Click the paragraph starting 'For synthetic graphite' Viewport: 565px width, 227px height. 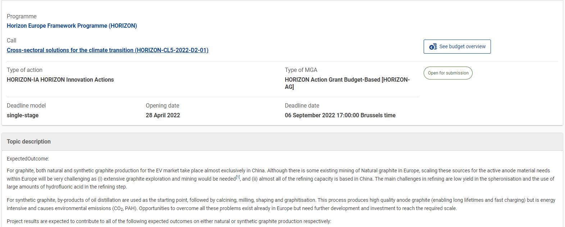(281, 204)
